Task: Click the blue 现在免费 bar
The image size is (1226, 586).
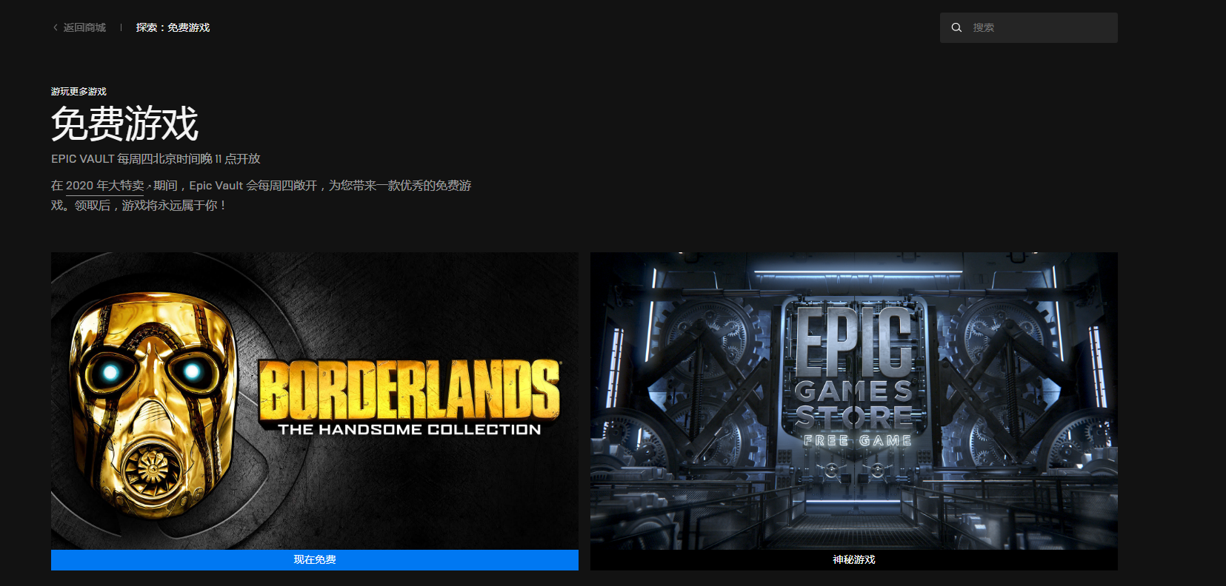Action: pyautogui.click(x=315, y=560)
